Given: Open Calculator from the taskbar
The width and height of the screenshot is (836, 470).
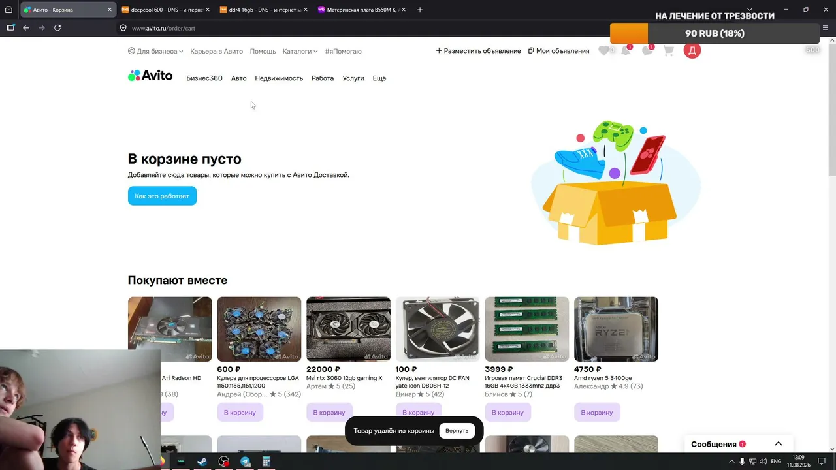Looking at the screenshot, I should (266, 462).
